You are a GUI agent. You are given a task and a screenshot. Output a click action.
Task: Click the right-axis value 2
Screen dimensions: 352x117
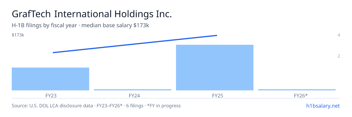[339, 56]
